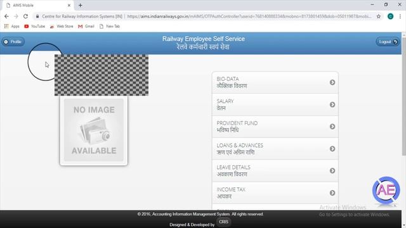Click the arrow icon inside the Logout button
406x228 pixels.
tap(395, 42)
